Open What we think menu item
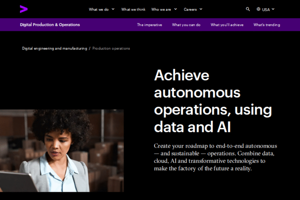Viewport: 300px width, 200px height. (x=133, y=9)
